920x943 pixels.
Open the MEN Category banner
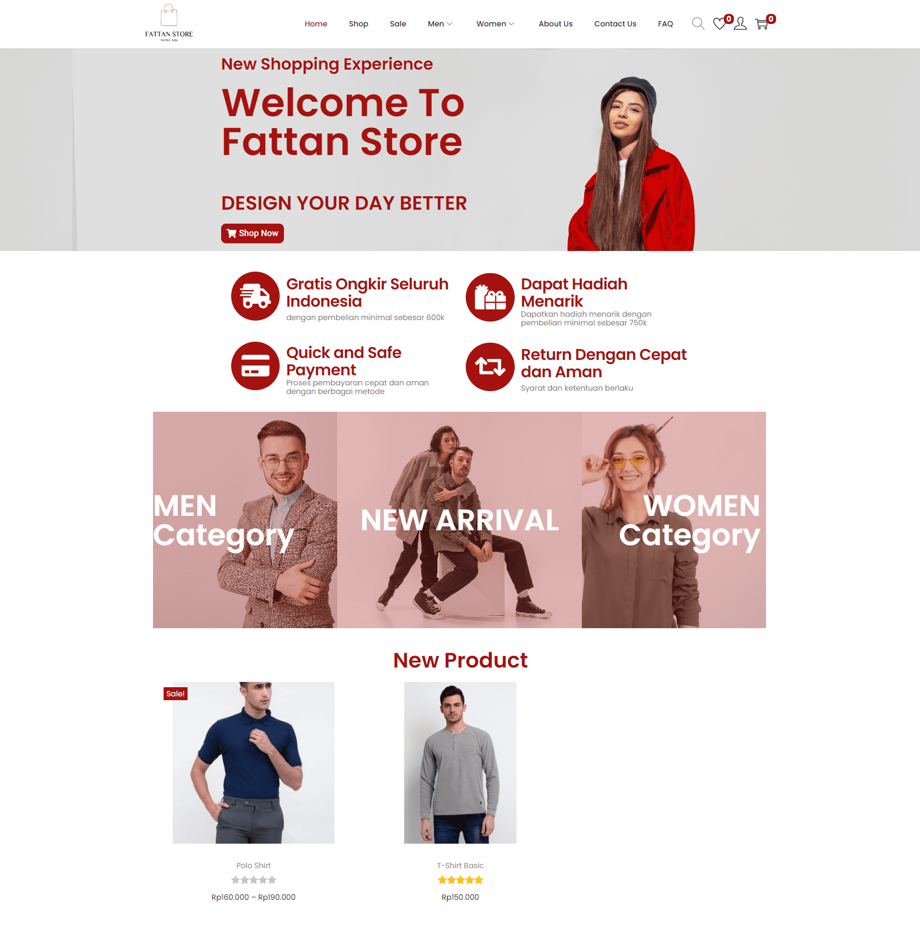coord(245,520)
